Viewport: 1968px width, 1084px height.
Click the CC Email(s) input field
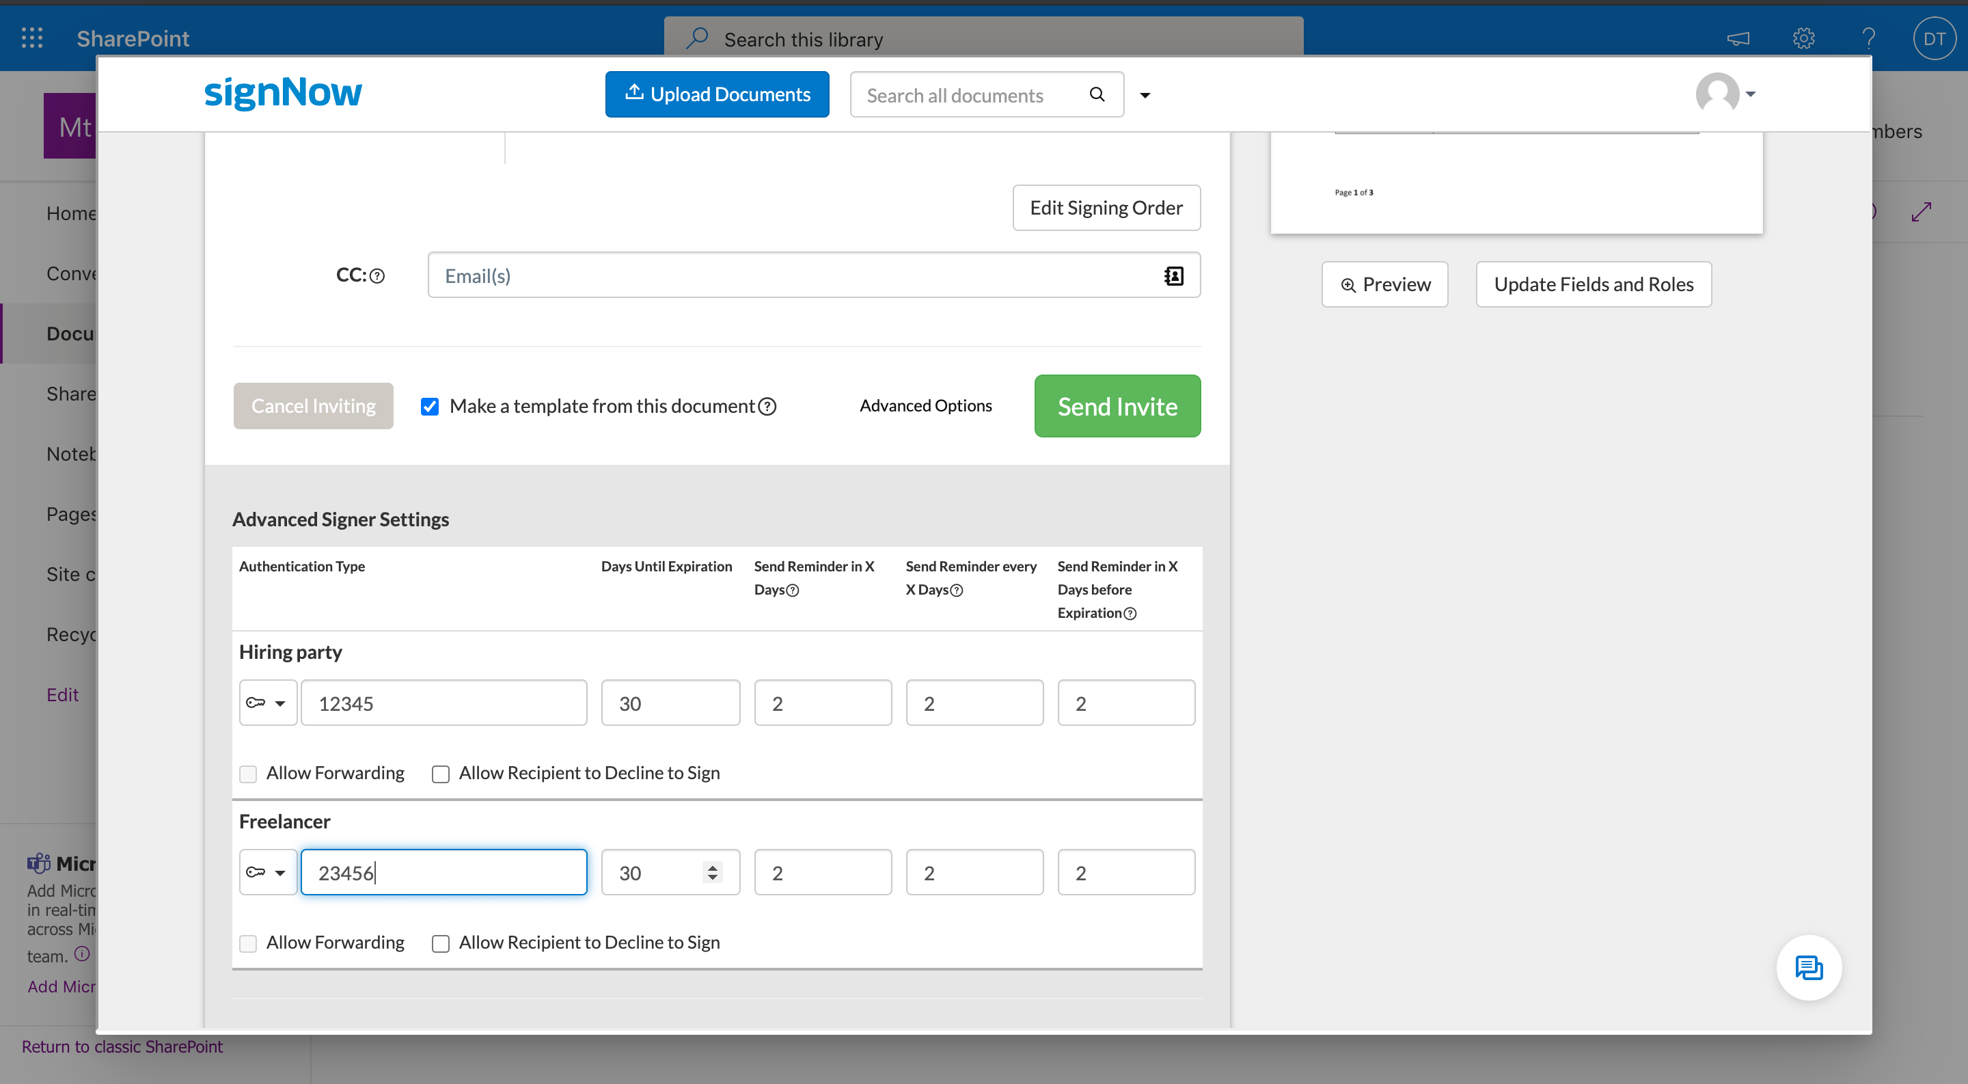click(764, 275)
